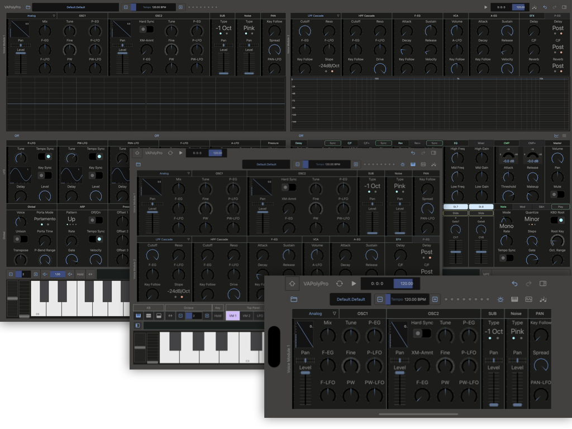Click the sync circle icon in front window
572x429 pixels.
tap(340, 283)
